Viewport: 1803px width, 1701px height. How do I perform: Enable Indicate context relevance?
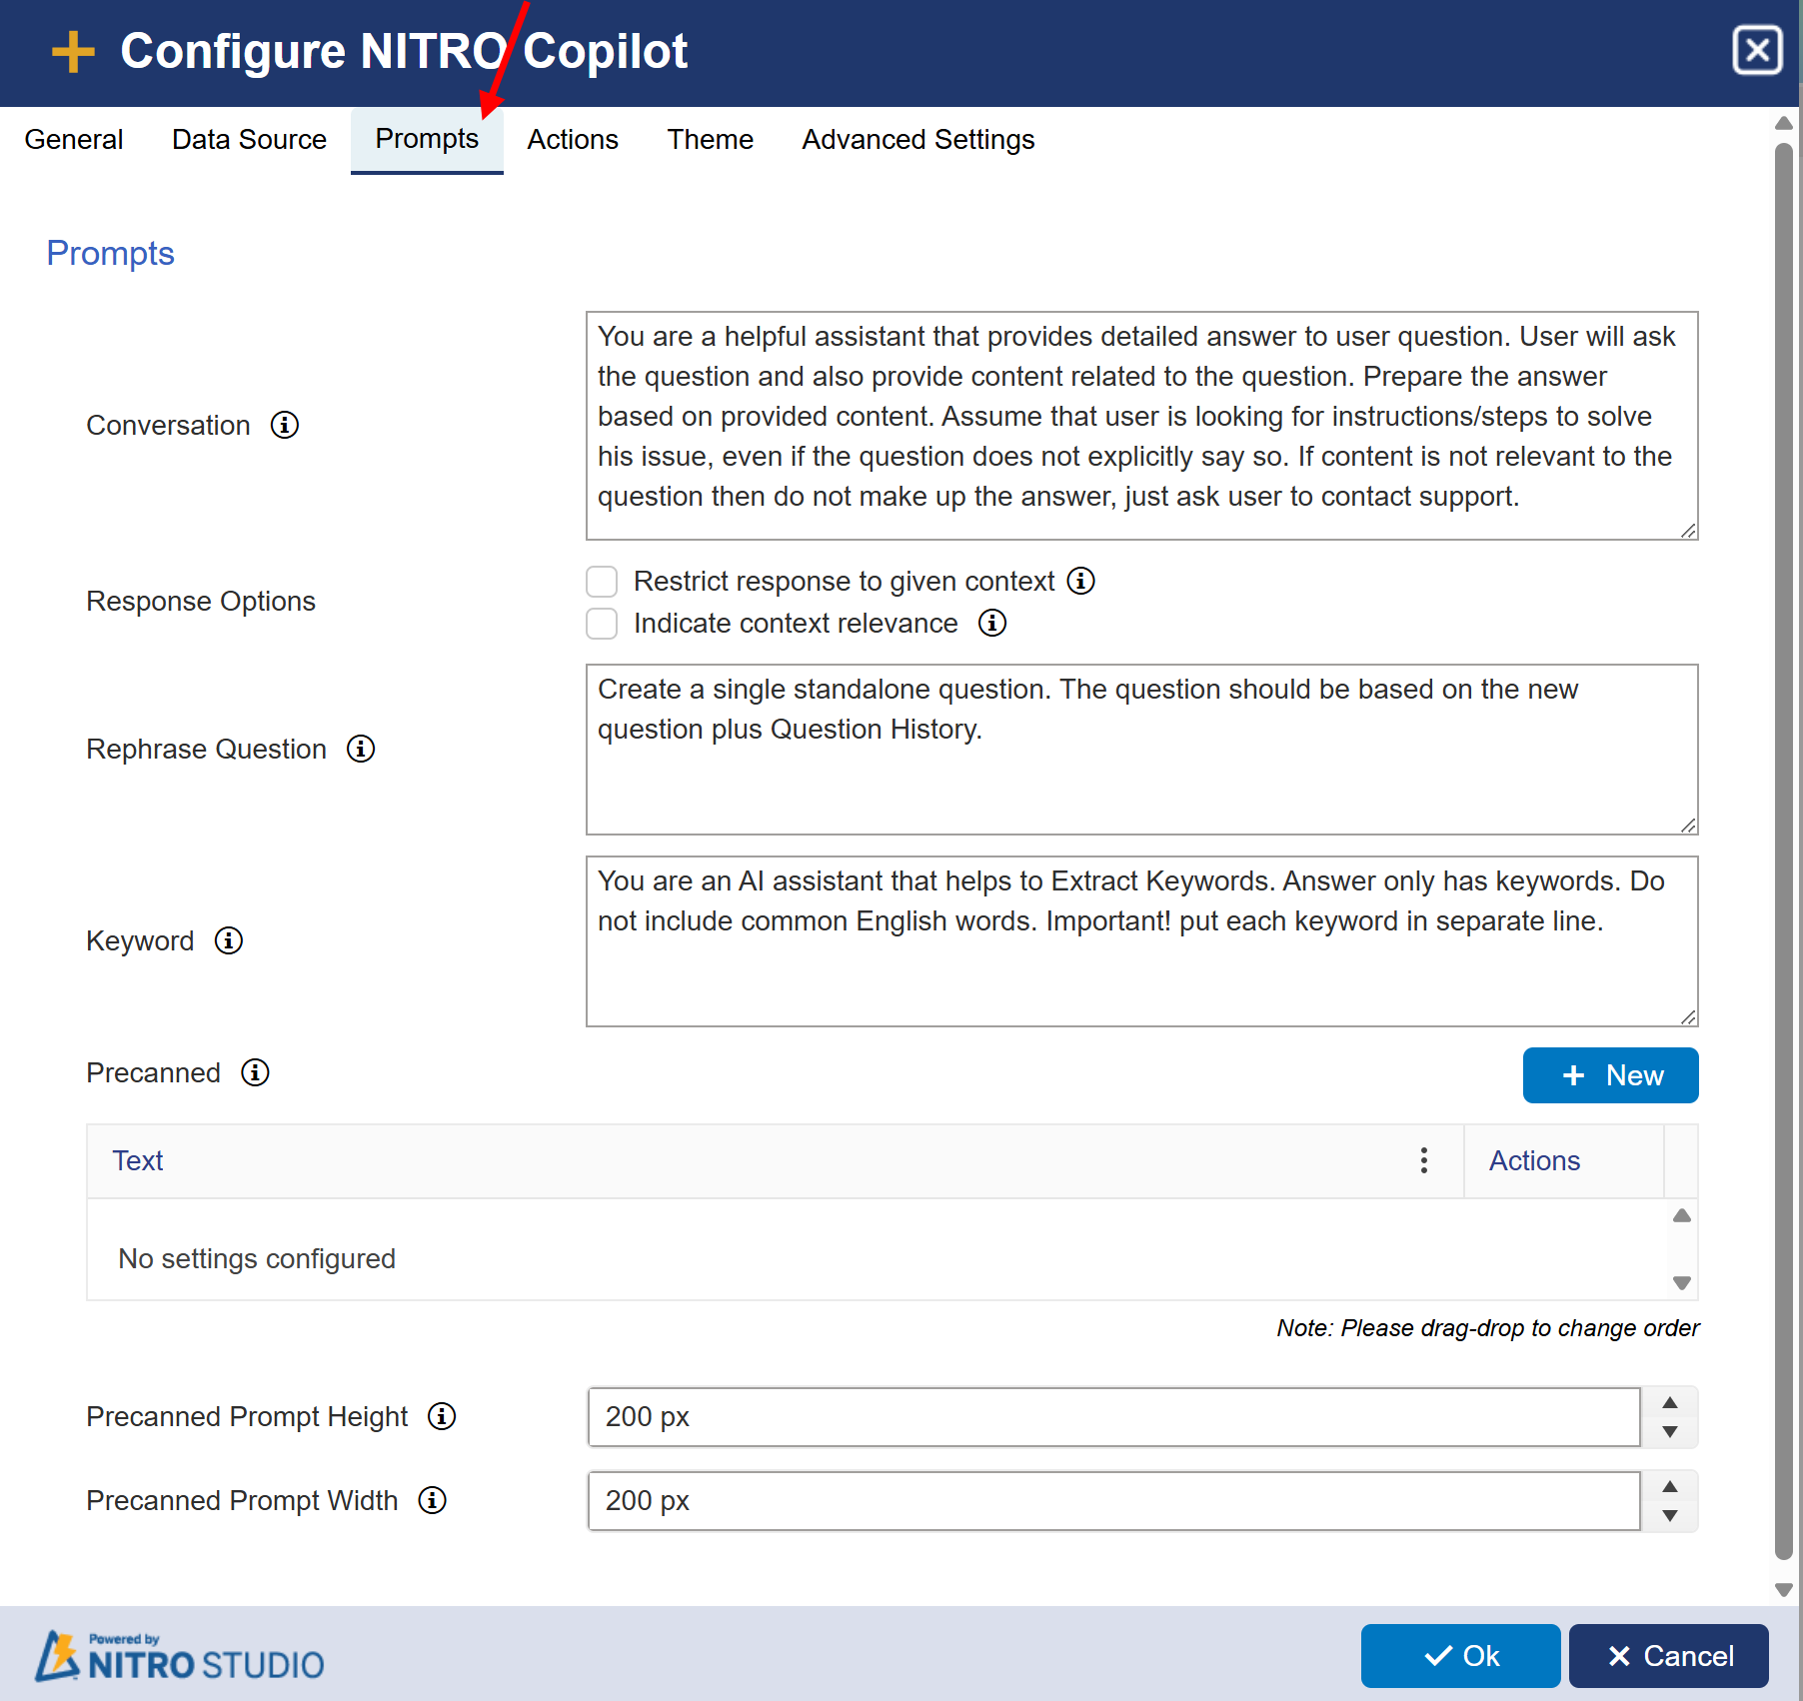[602, 623]
